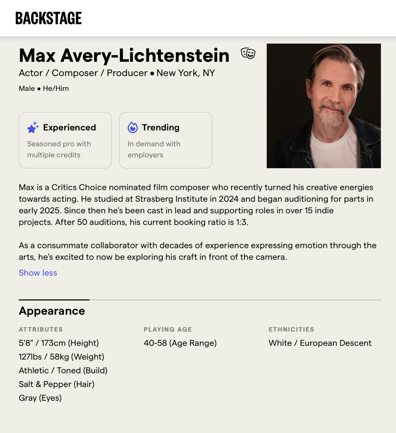The image size is (396, 433).
Task: Click the Max Avery-Lichtenstein name heading
Action: coord(124,55)
